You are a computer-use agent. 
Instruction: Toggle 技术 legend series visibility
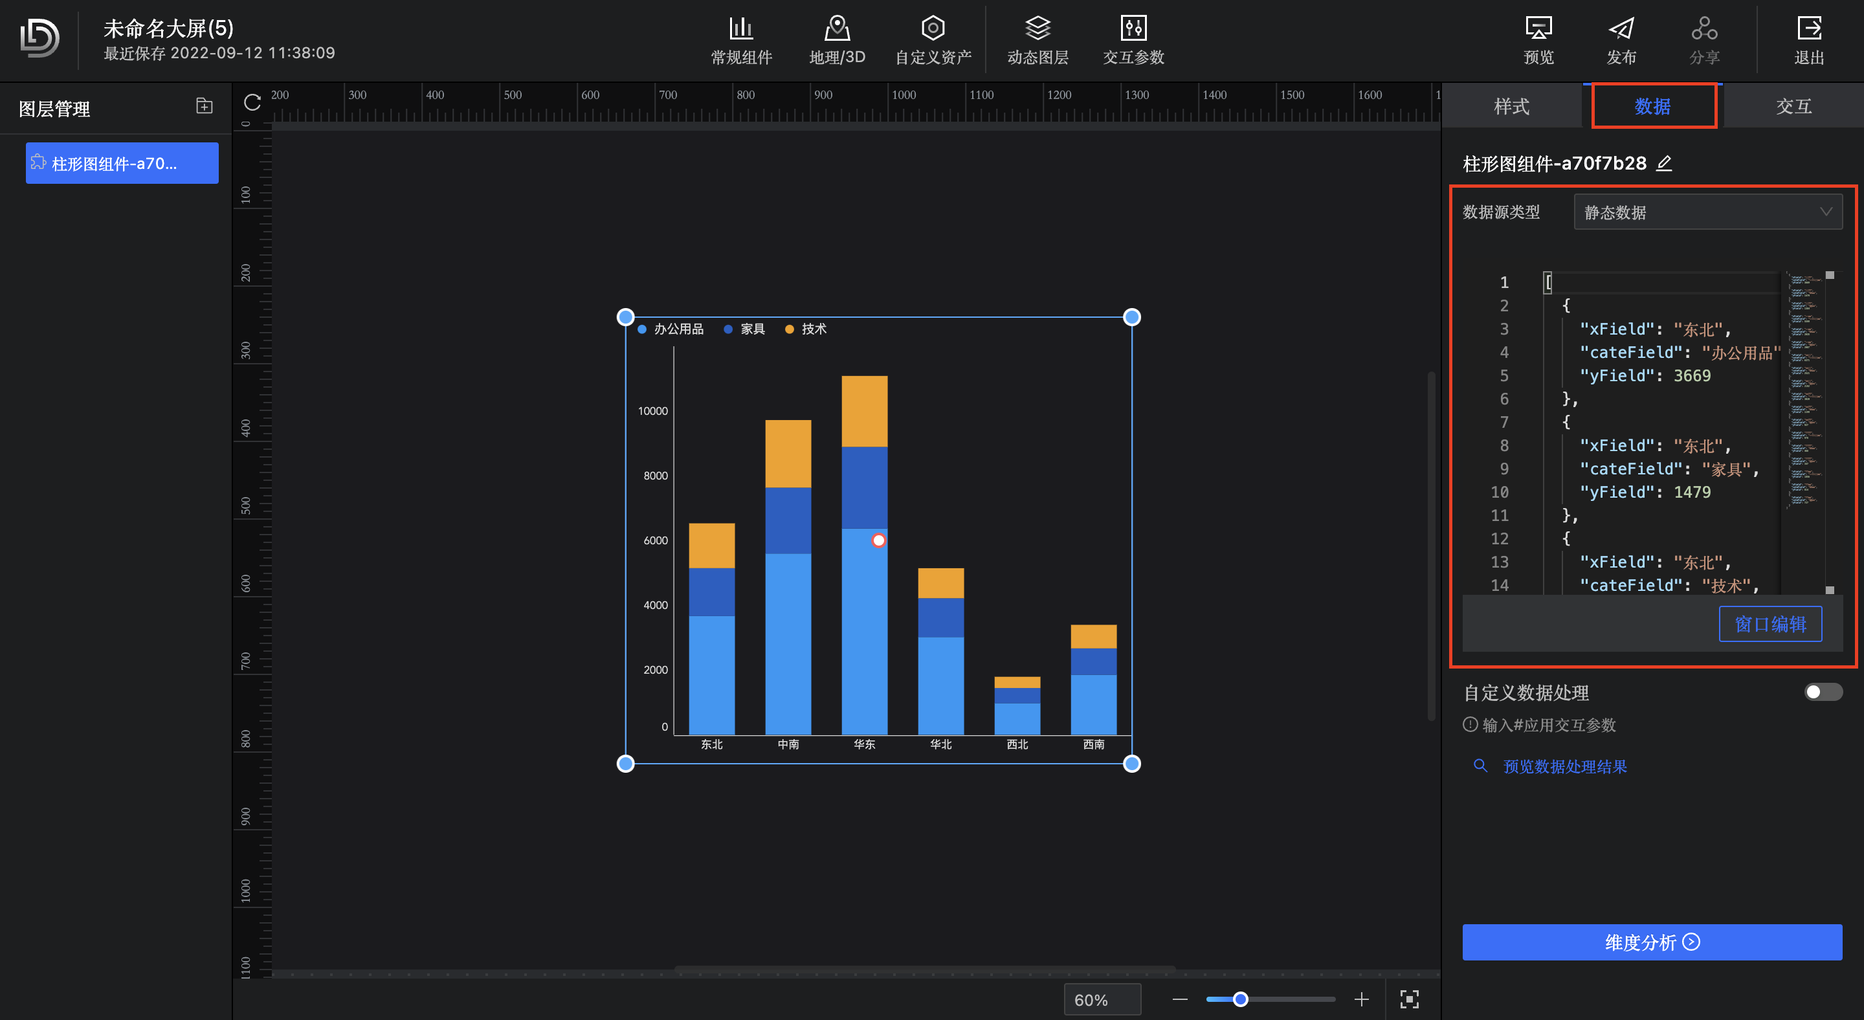805,329
